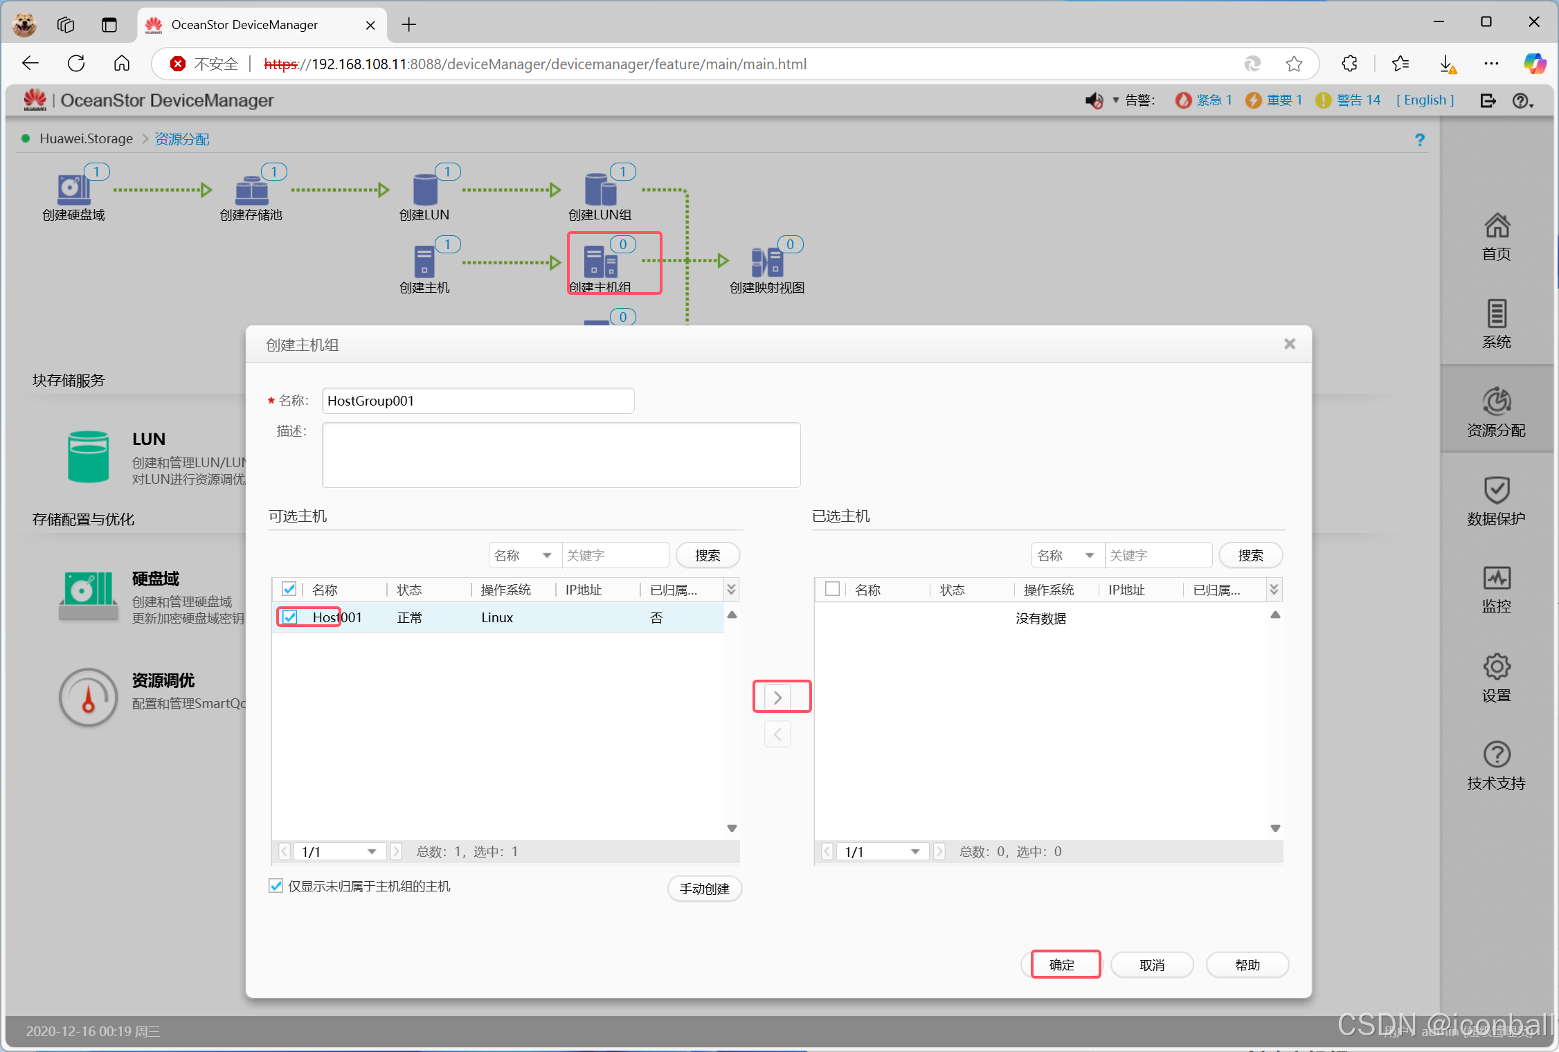Click the 创建存储池 storage pool icon
The height and width of the screenshot is (1052, 1559).
pyautogui.click(x=251, y=190)
